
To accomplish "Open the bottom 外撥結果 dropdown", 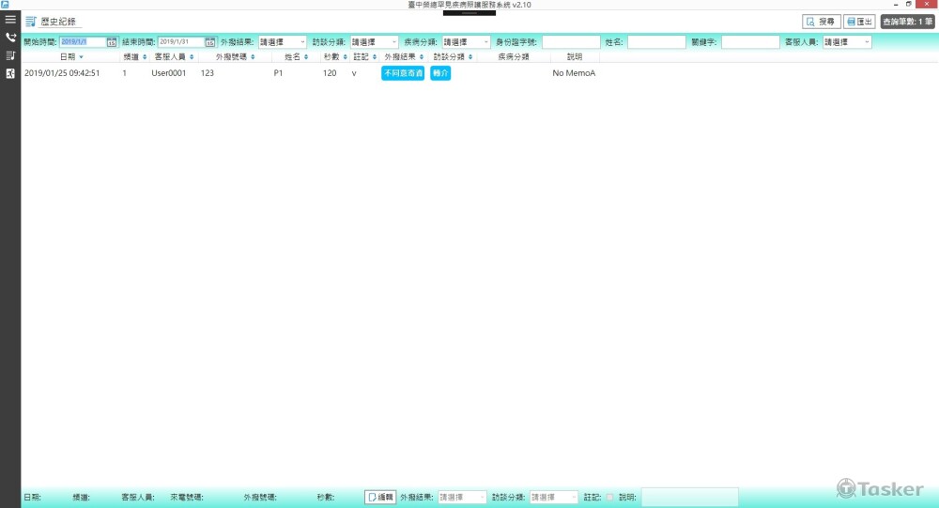I will pos(462,498).
